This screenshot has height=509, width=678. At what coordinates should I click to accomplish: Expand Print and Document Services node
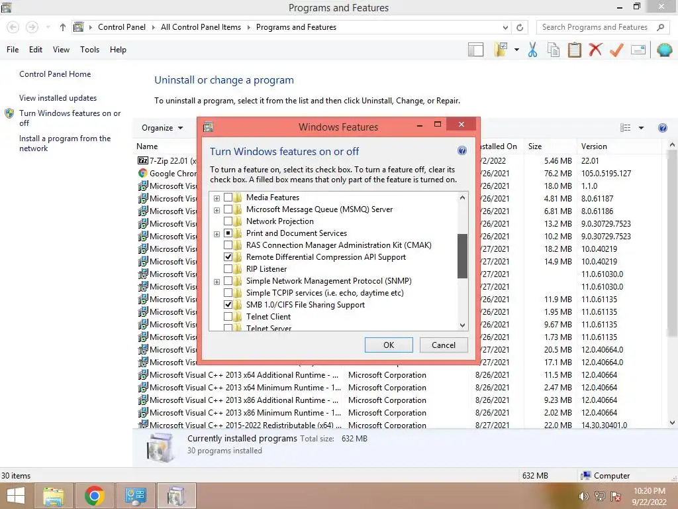click(x=217, y=234)
